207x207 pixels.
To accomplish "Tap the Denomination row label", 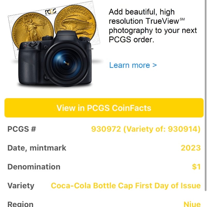I will click(34, 167).
